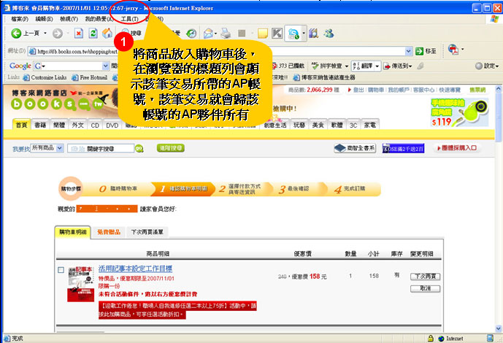Open the 檔案(F) menu
503x343 pixels.
tap(20, 19)
